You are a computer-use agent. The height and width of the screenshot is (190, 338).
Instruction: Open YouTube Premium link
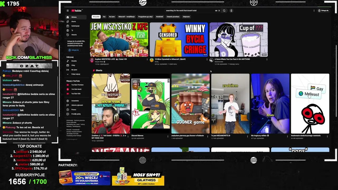pos(76,85)
